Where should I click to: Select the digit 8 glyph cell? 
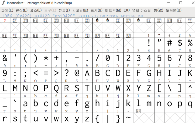pyautogui.click(x=190, y=58)
